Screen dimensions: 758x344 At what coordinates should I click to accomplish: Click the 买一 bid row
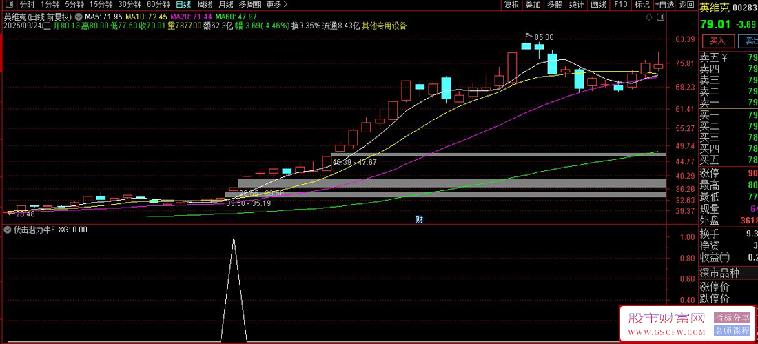[x=728, y=115]
